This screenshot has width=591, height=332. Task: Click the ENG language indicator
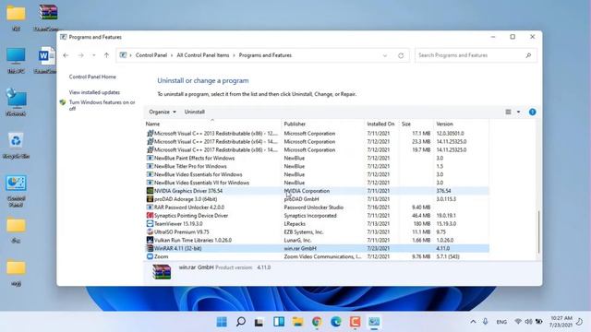[501, 322]
